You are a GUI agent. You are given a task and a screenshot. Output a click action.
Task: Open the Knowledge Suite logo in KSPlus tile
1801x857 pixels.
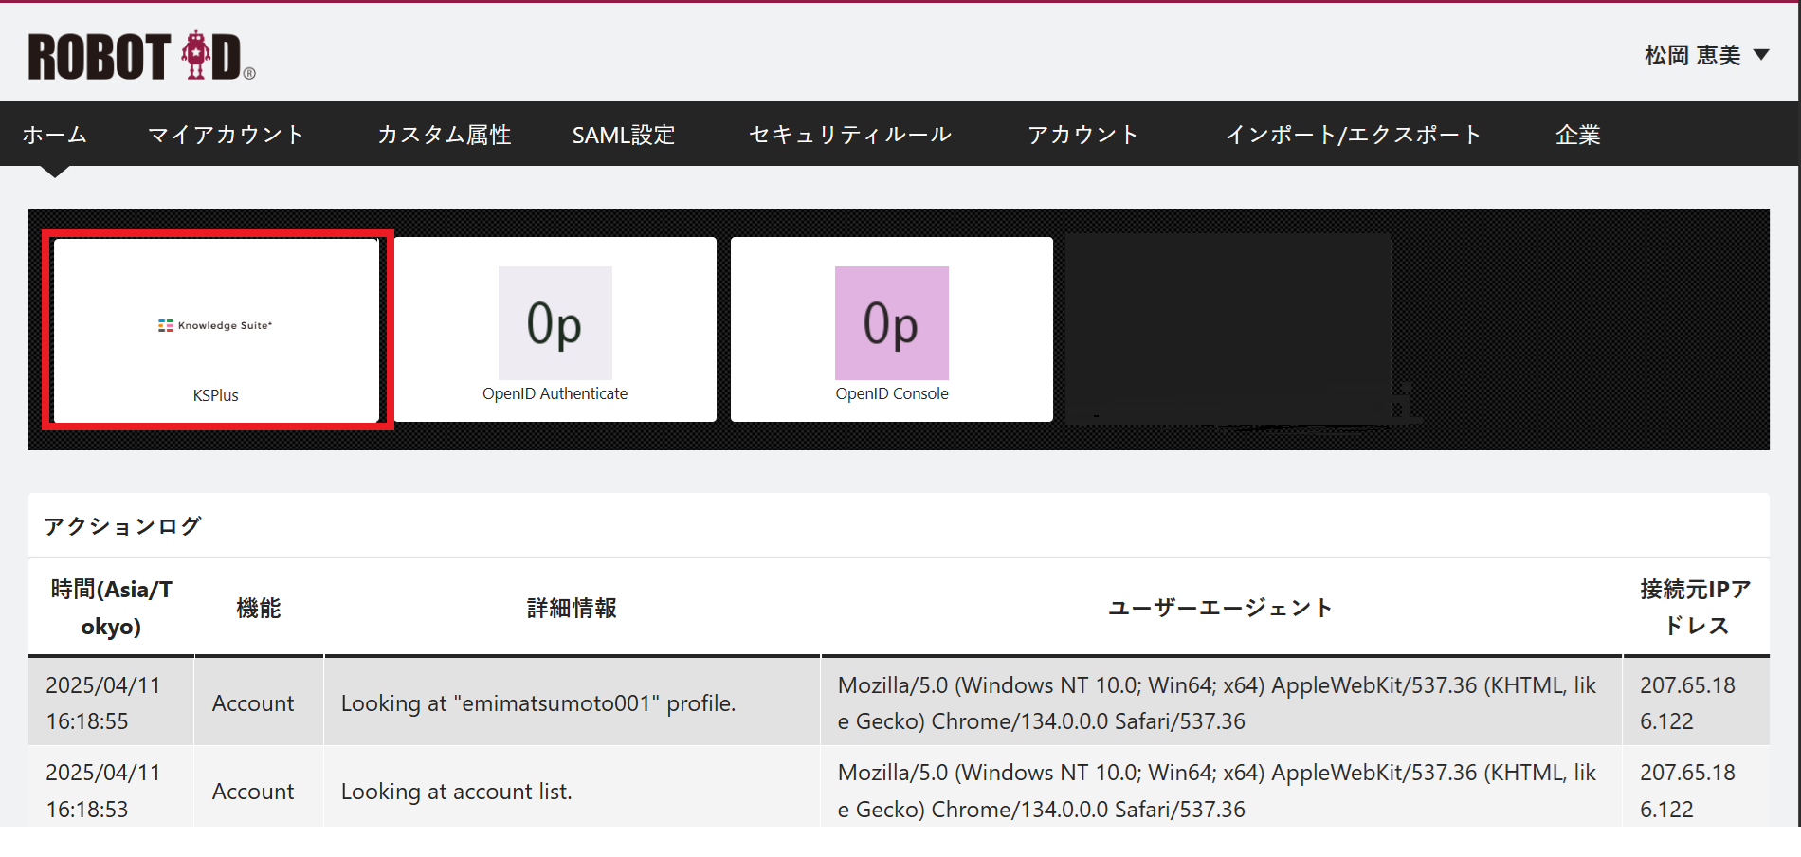point(215,325)
